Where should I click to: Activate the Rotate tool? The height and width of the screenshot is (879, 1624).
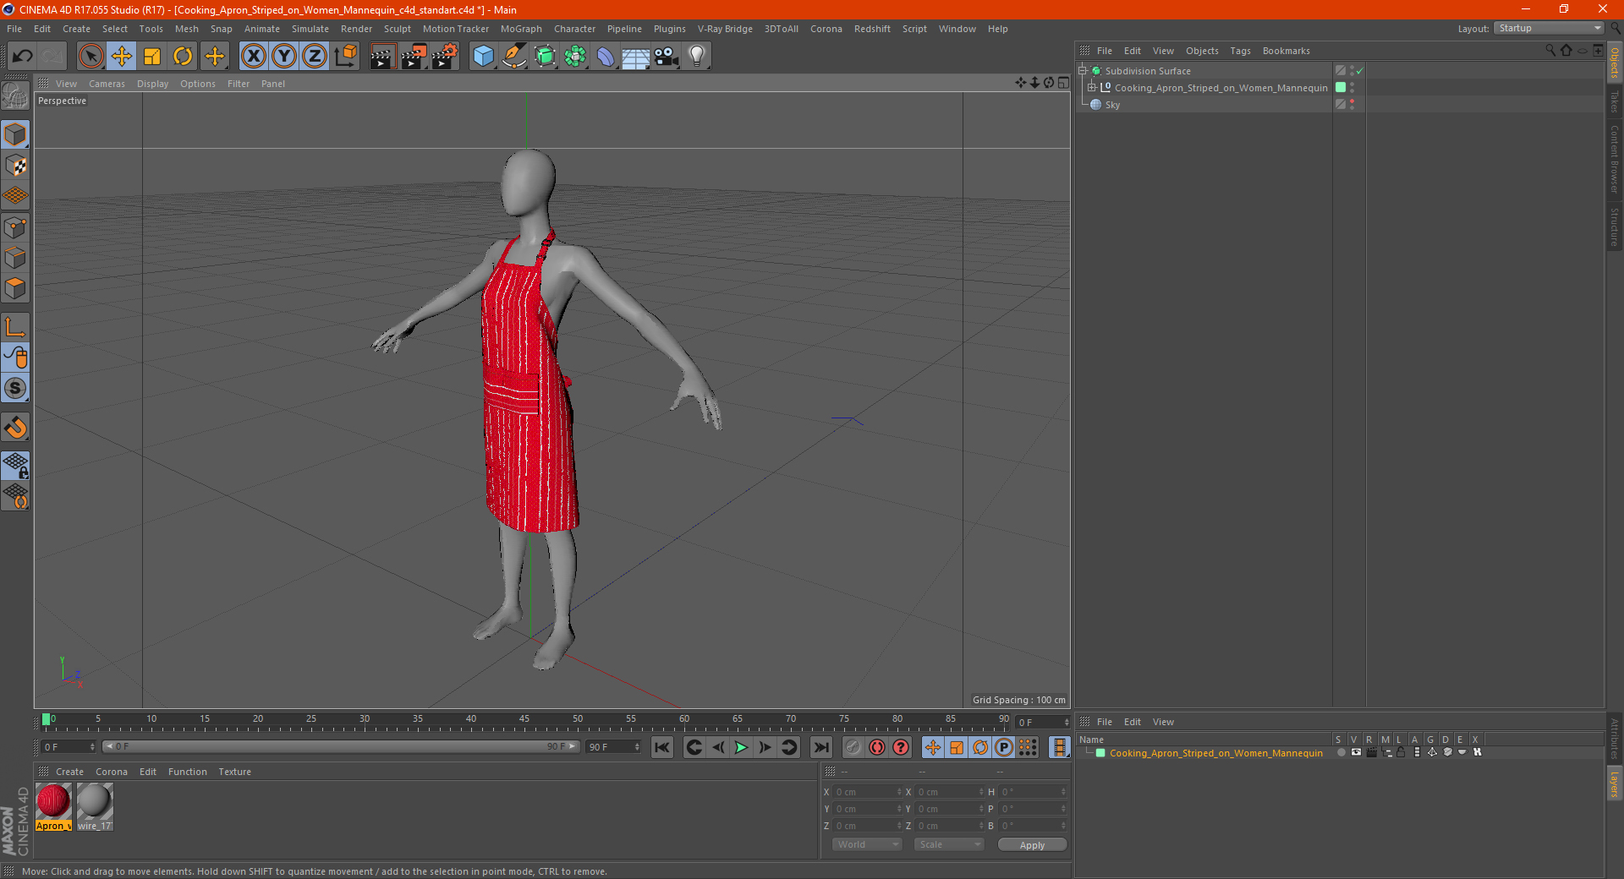tap(183, 57)
